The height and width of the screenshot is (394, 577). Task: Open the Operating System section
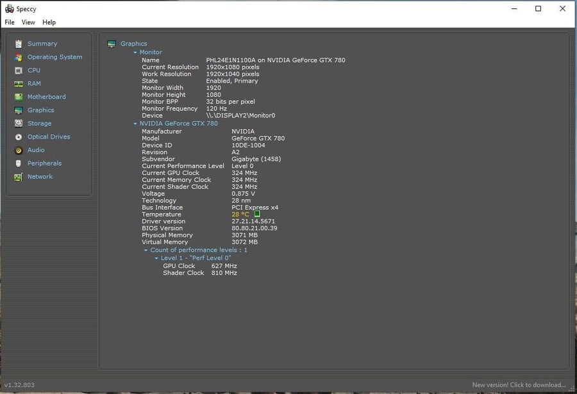[55, 56]
